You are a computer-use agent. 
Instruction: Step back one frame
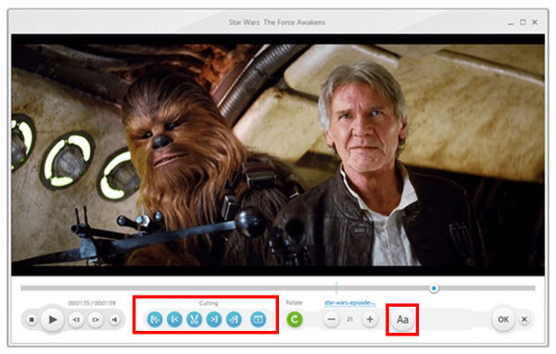tap(76, 320)
